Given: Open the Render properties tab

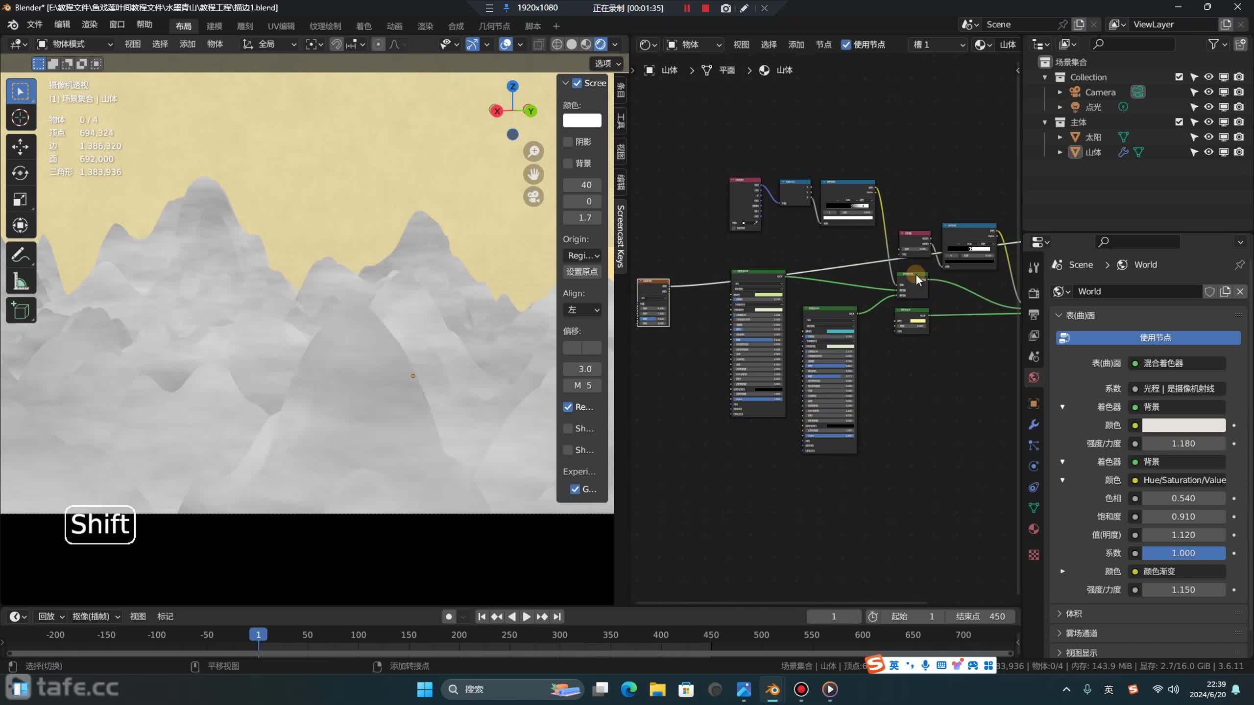Looking at the screenshot, I should click(x=1034, y=293).
